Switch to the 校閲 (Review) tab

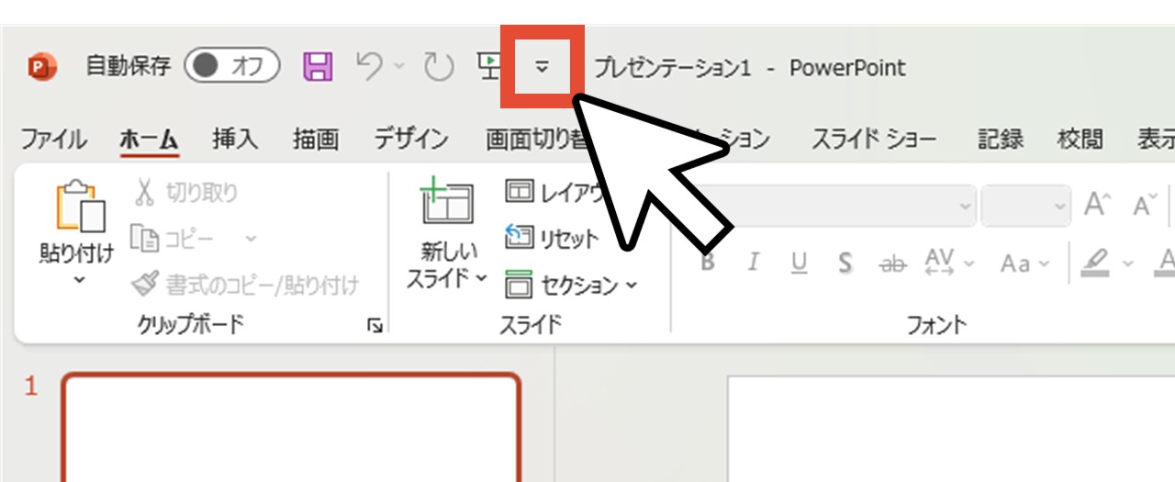pos(1080,140)
